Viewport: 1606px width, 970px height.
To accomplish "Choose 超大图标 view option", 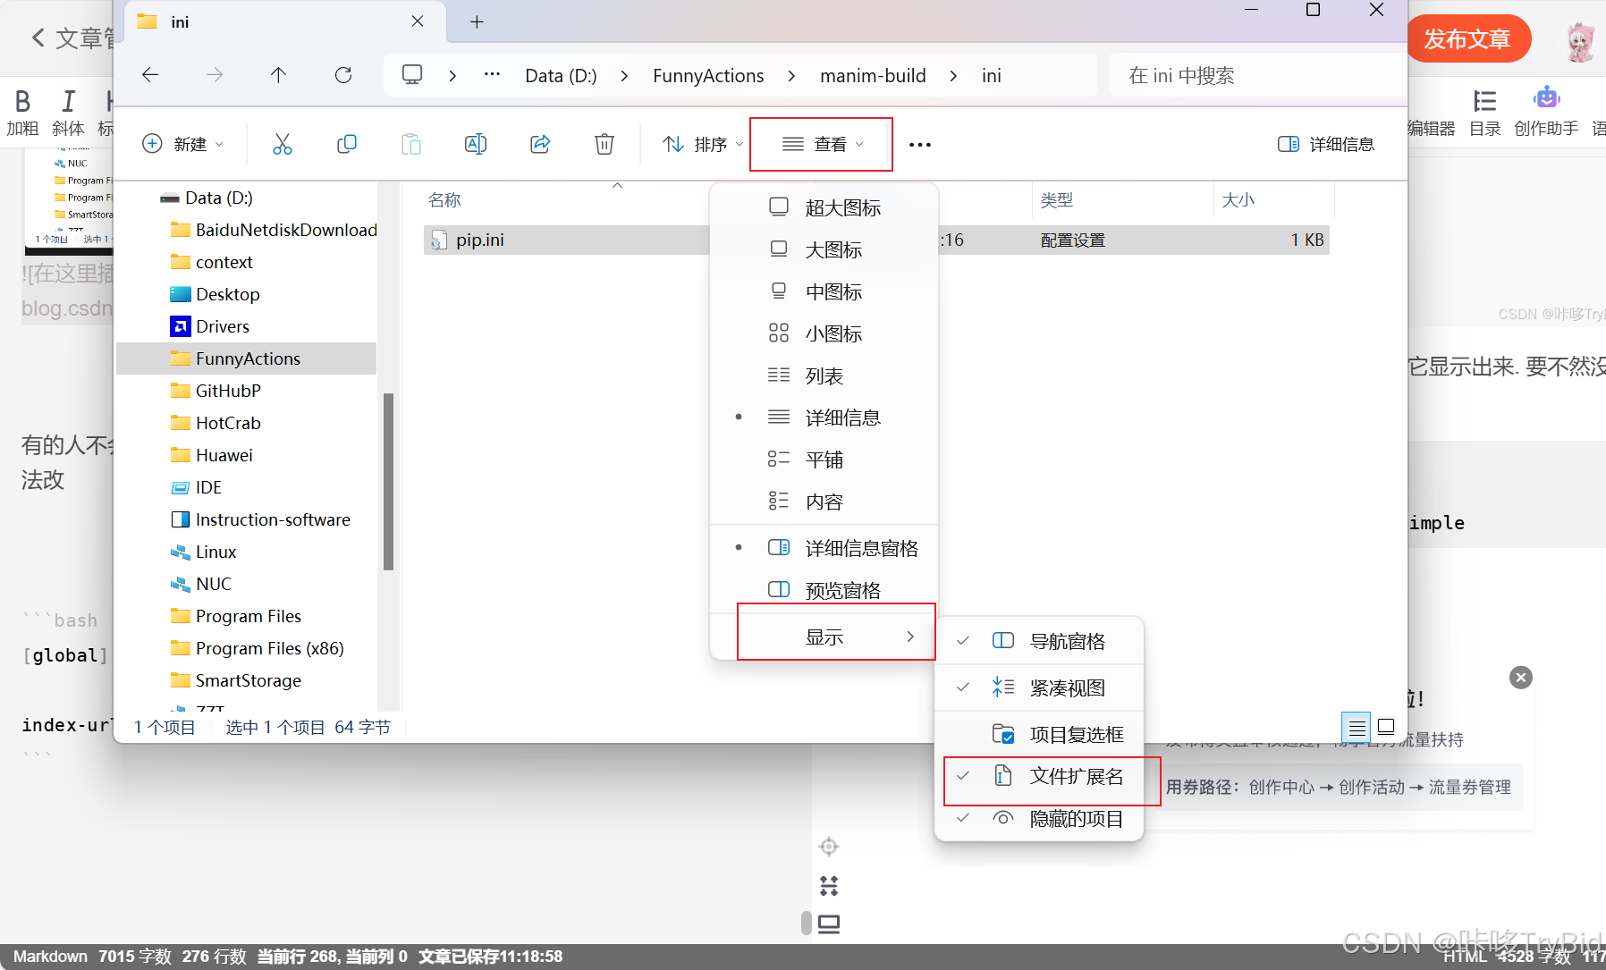I will point(824,207).
